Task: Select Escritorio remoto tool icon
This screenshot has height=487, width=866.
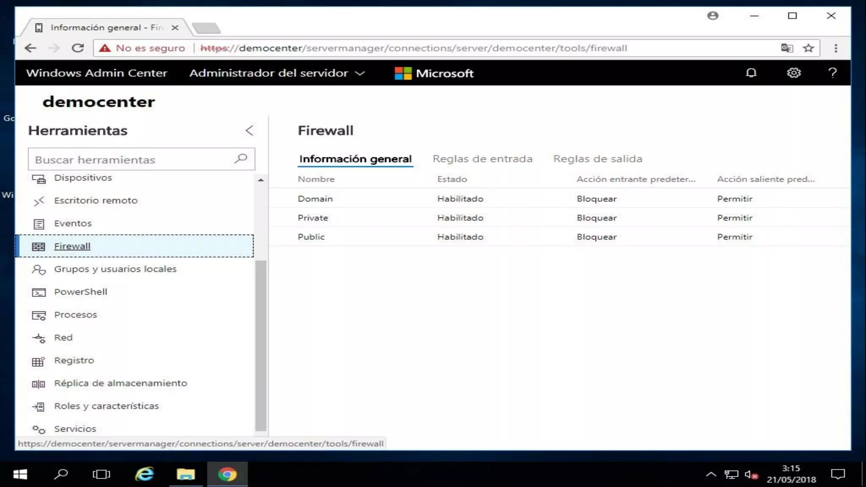Action: (38, 201)
